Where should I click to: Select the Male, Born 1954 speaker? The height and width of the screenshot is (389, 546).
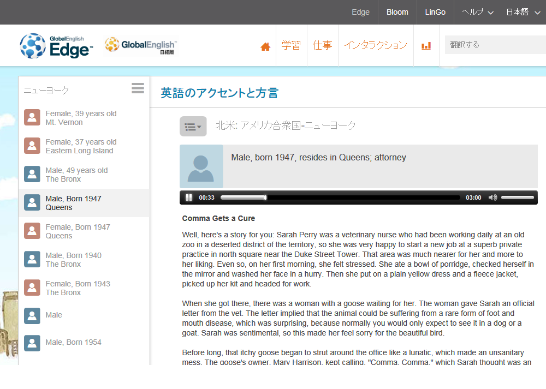(84, 343)
